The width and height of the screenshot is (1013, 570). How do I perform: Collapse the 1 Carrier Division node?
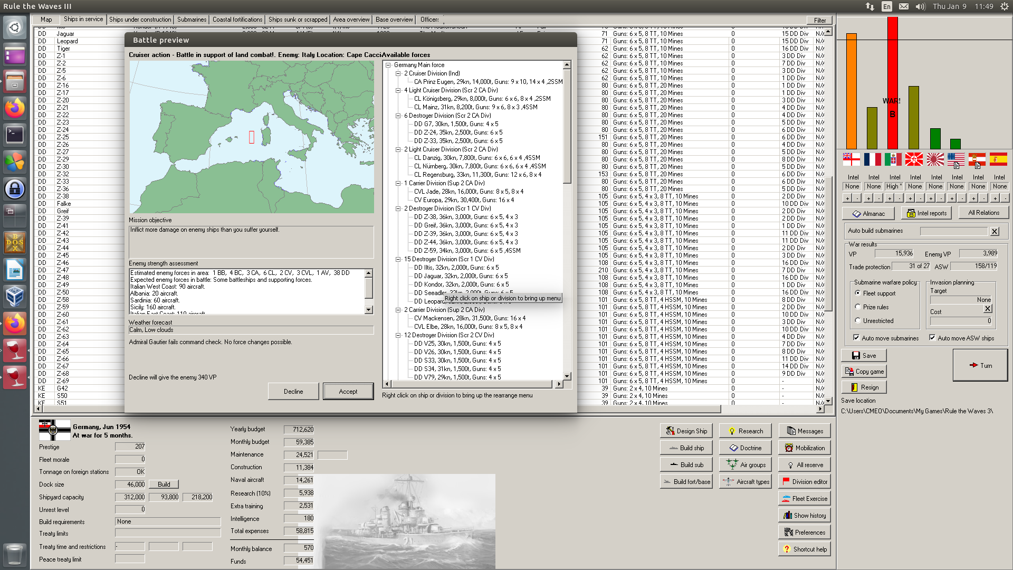398,183
